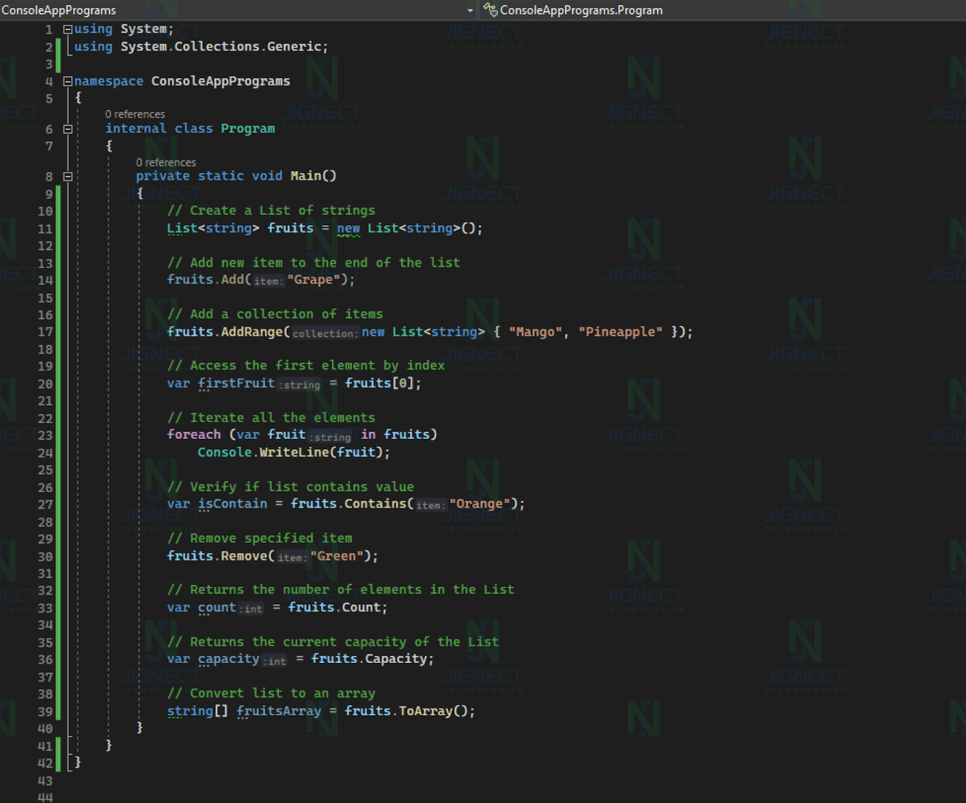Click the AddRange method name
966x803 pixels.
pos(252,332)
